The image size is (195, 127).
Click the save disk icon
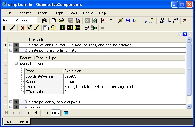[x=71, y=20]
